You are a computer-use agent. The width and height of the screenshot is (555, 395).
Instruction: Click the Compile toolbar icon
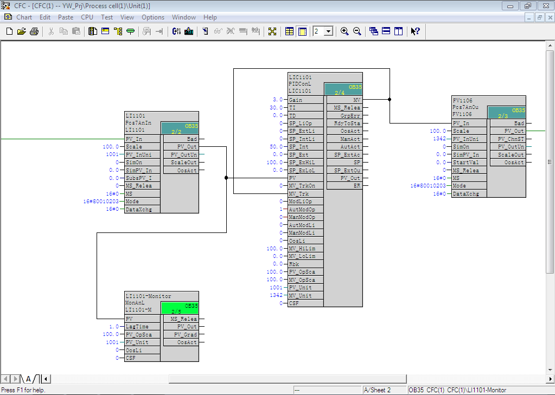[x=176, y=31]
